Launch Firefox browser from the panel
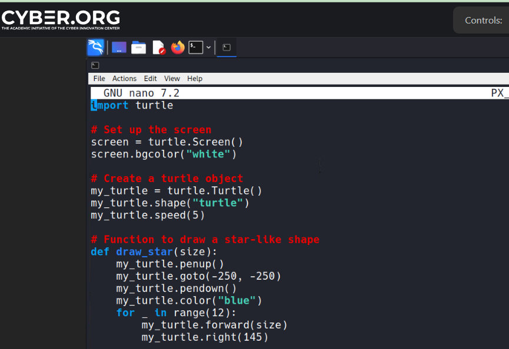 pyautogui.click(x=178, y=48)
